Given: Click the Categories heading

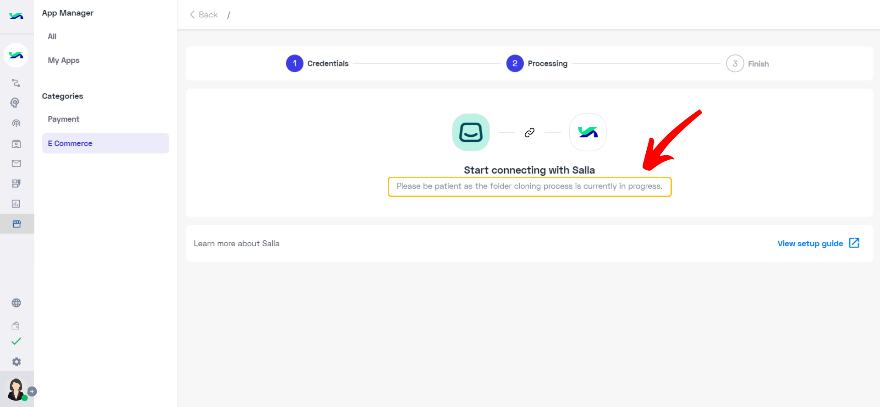Looking at the screenshot, I should [62, 96].
